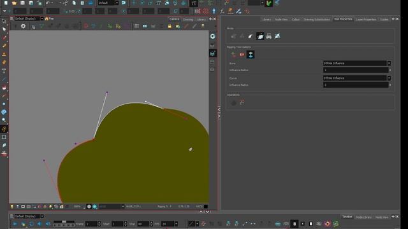Screen dimensions: 408x229
Task: Select the Tool Properties tab
Action: click(x=343, y=19)
